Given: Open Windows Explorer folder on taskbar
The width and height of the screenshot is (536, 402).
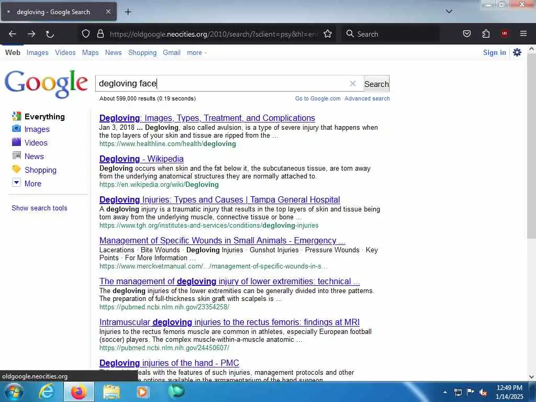Looking at the screenshot, I should [x=111, y=392].
